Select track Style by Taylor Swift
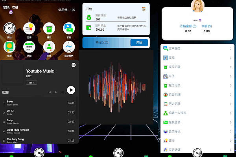 pyautogui.click(x=39, y=103)
